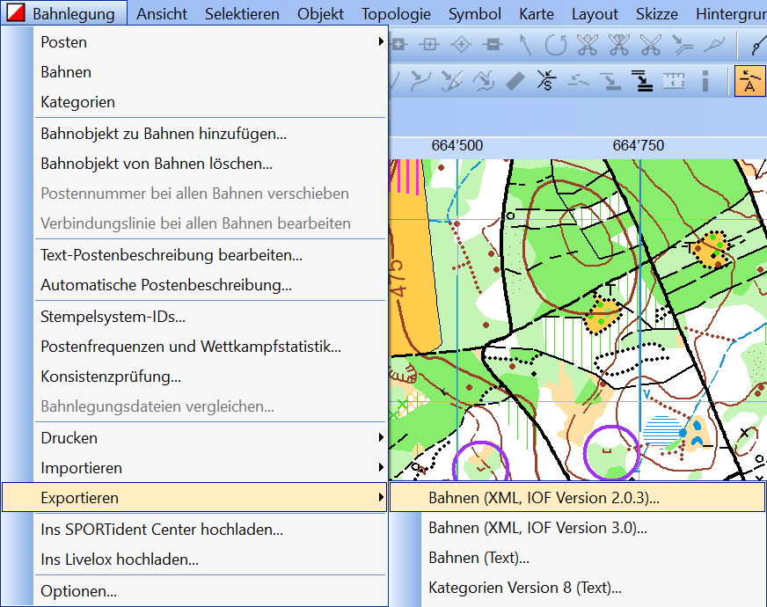
Task: Click the info 'i' toolbar icon
Action: pos(705,82)
